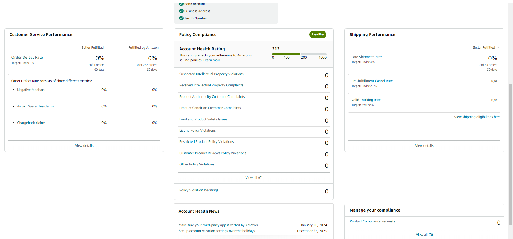Open news about third-party app vetting

tap(218, 225)
